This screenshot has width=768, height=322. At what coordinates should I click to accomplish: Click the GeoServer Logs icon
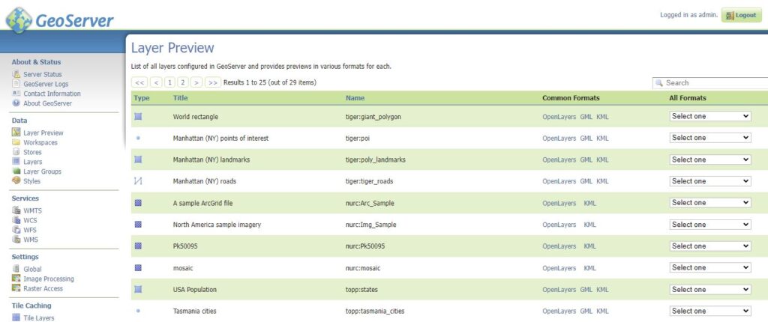[16, 84]
